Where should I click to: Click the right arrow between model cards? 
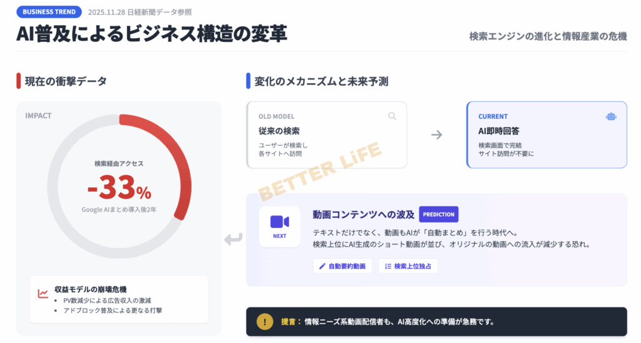437,135
